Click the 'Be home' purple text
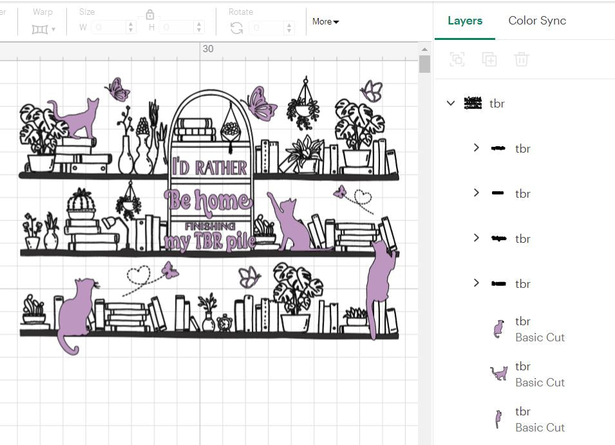Screen dimensions: 615x445 208,202
